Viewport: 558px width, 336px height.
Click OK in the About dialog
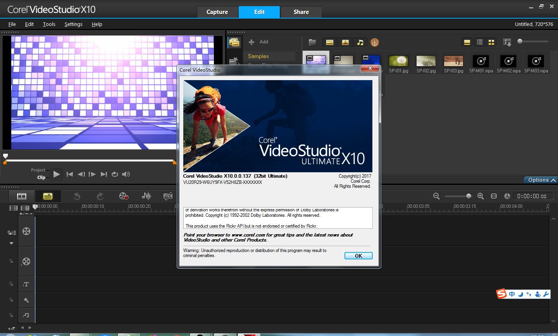[358, 255]
